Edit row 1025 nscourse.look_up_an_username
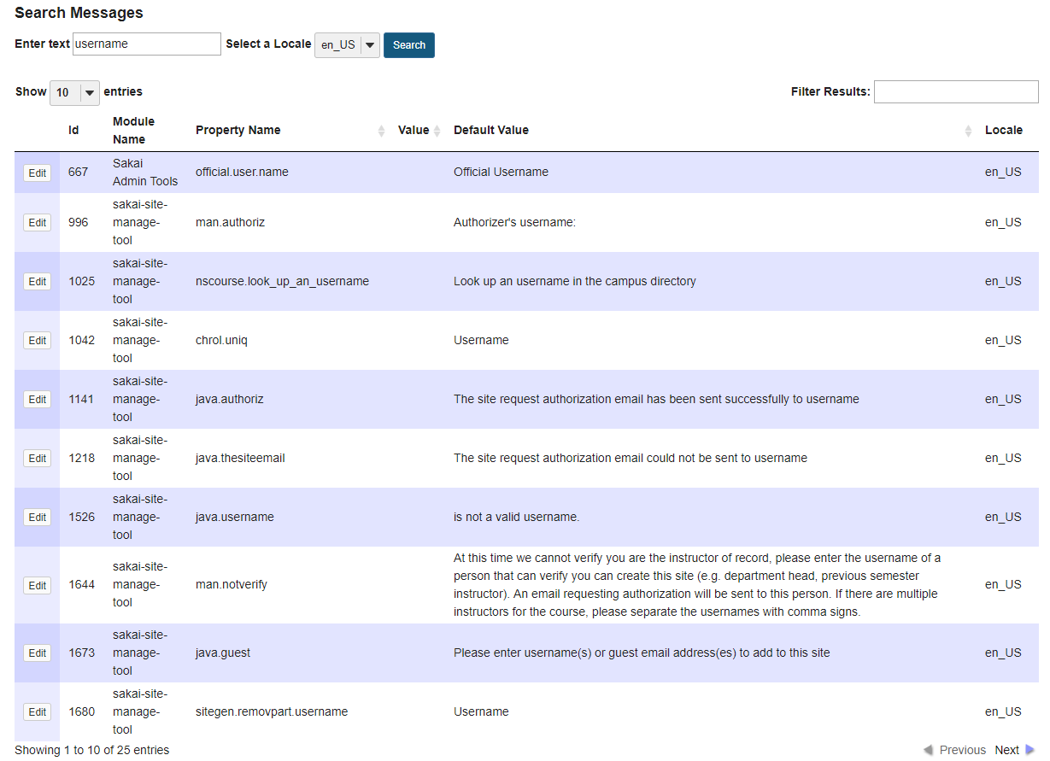 (x=37, y=281)
